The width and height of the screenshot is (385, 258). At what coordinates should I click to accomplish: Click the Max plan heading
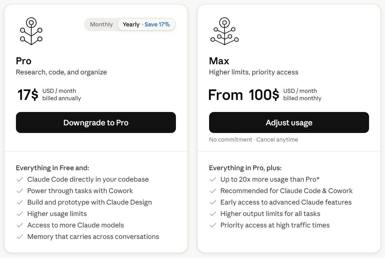(x=219, y=61)
